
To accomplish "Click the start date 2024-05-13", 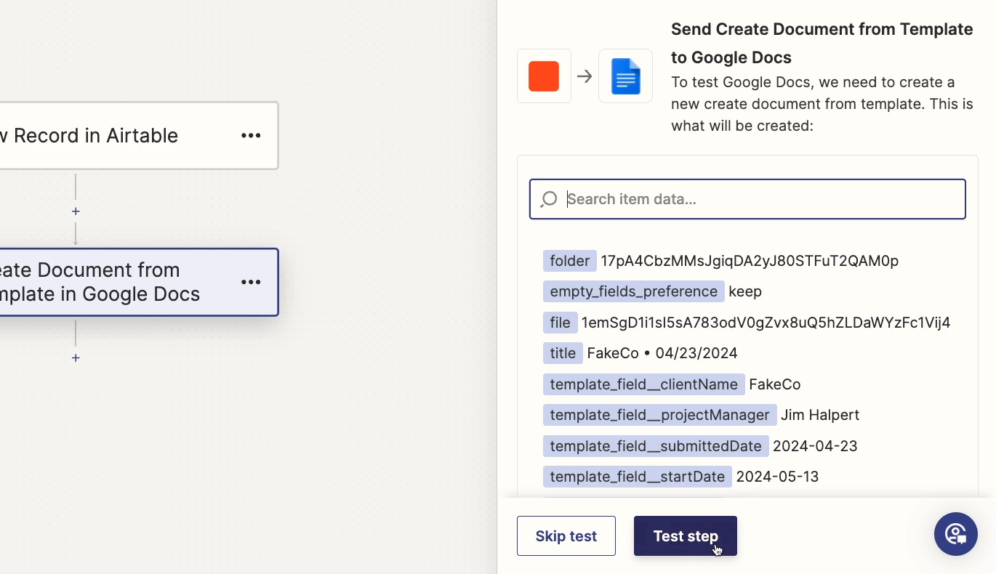I will click(777, 477).
